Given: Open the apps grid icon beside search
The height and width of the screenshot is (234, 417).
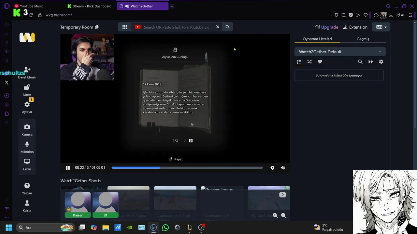Looking at the screenshot, I should (x=124, y=27).
